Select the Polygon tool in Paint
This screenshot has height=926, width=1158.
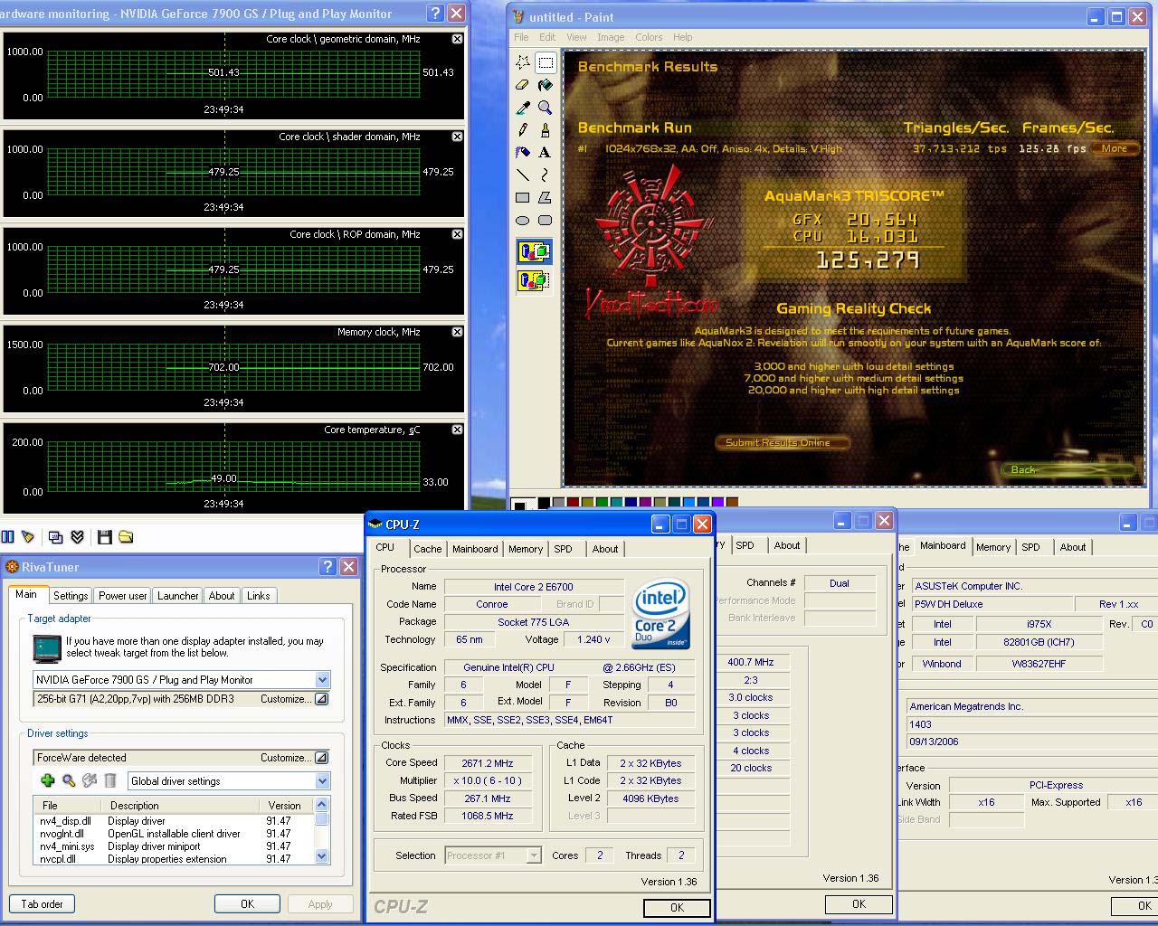[x=546, y=198]
